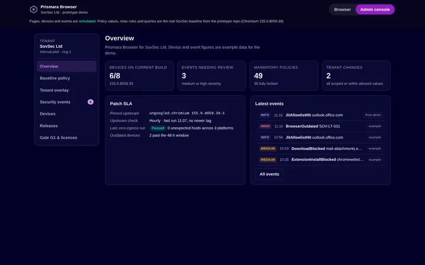Image resolution: width=425 pixels, height=265 pixels.
Task: Select the DownloadBlocked mail-attachments event
Action: tap(321, 148)
